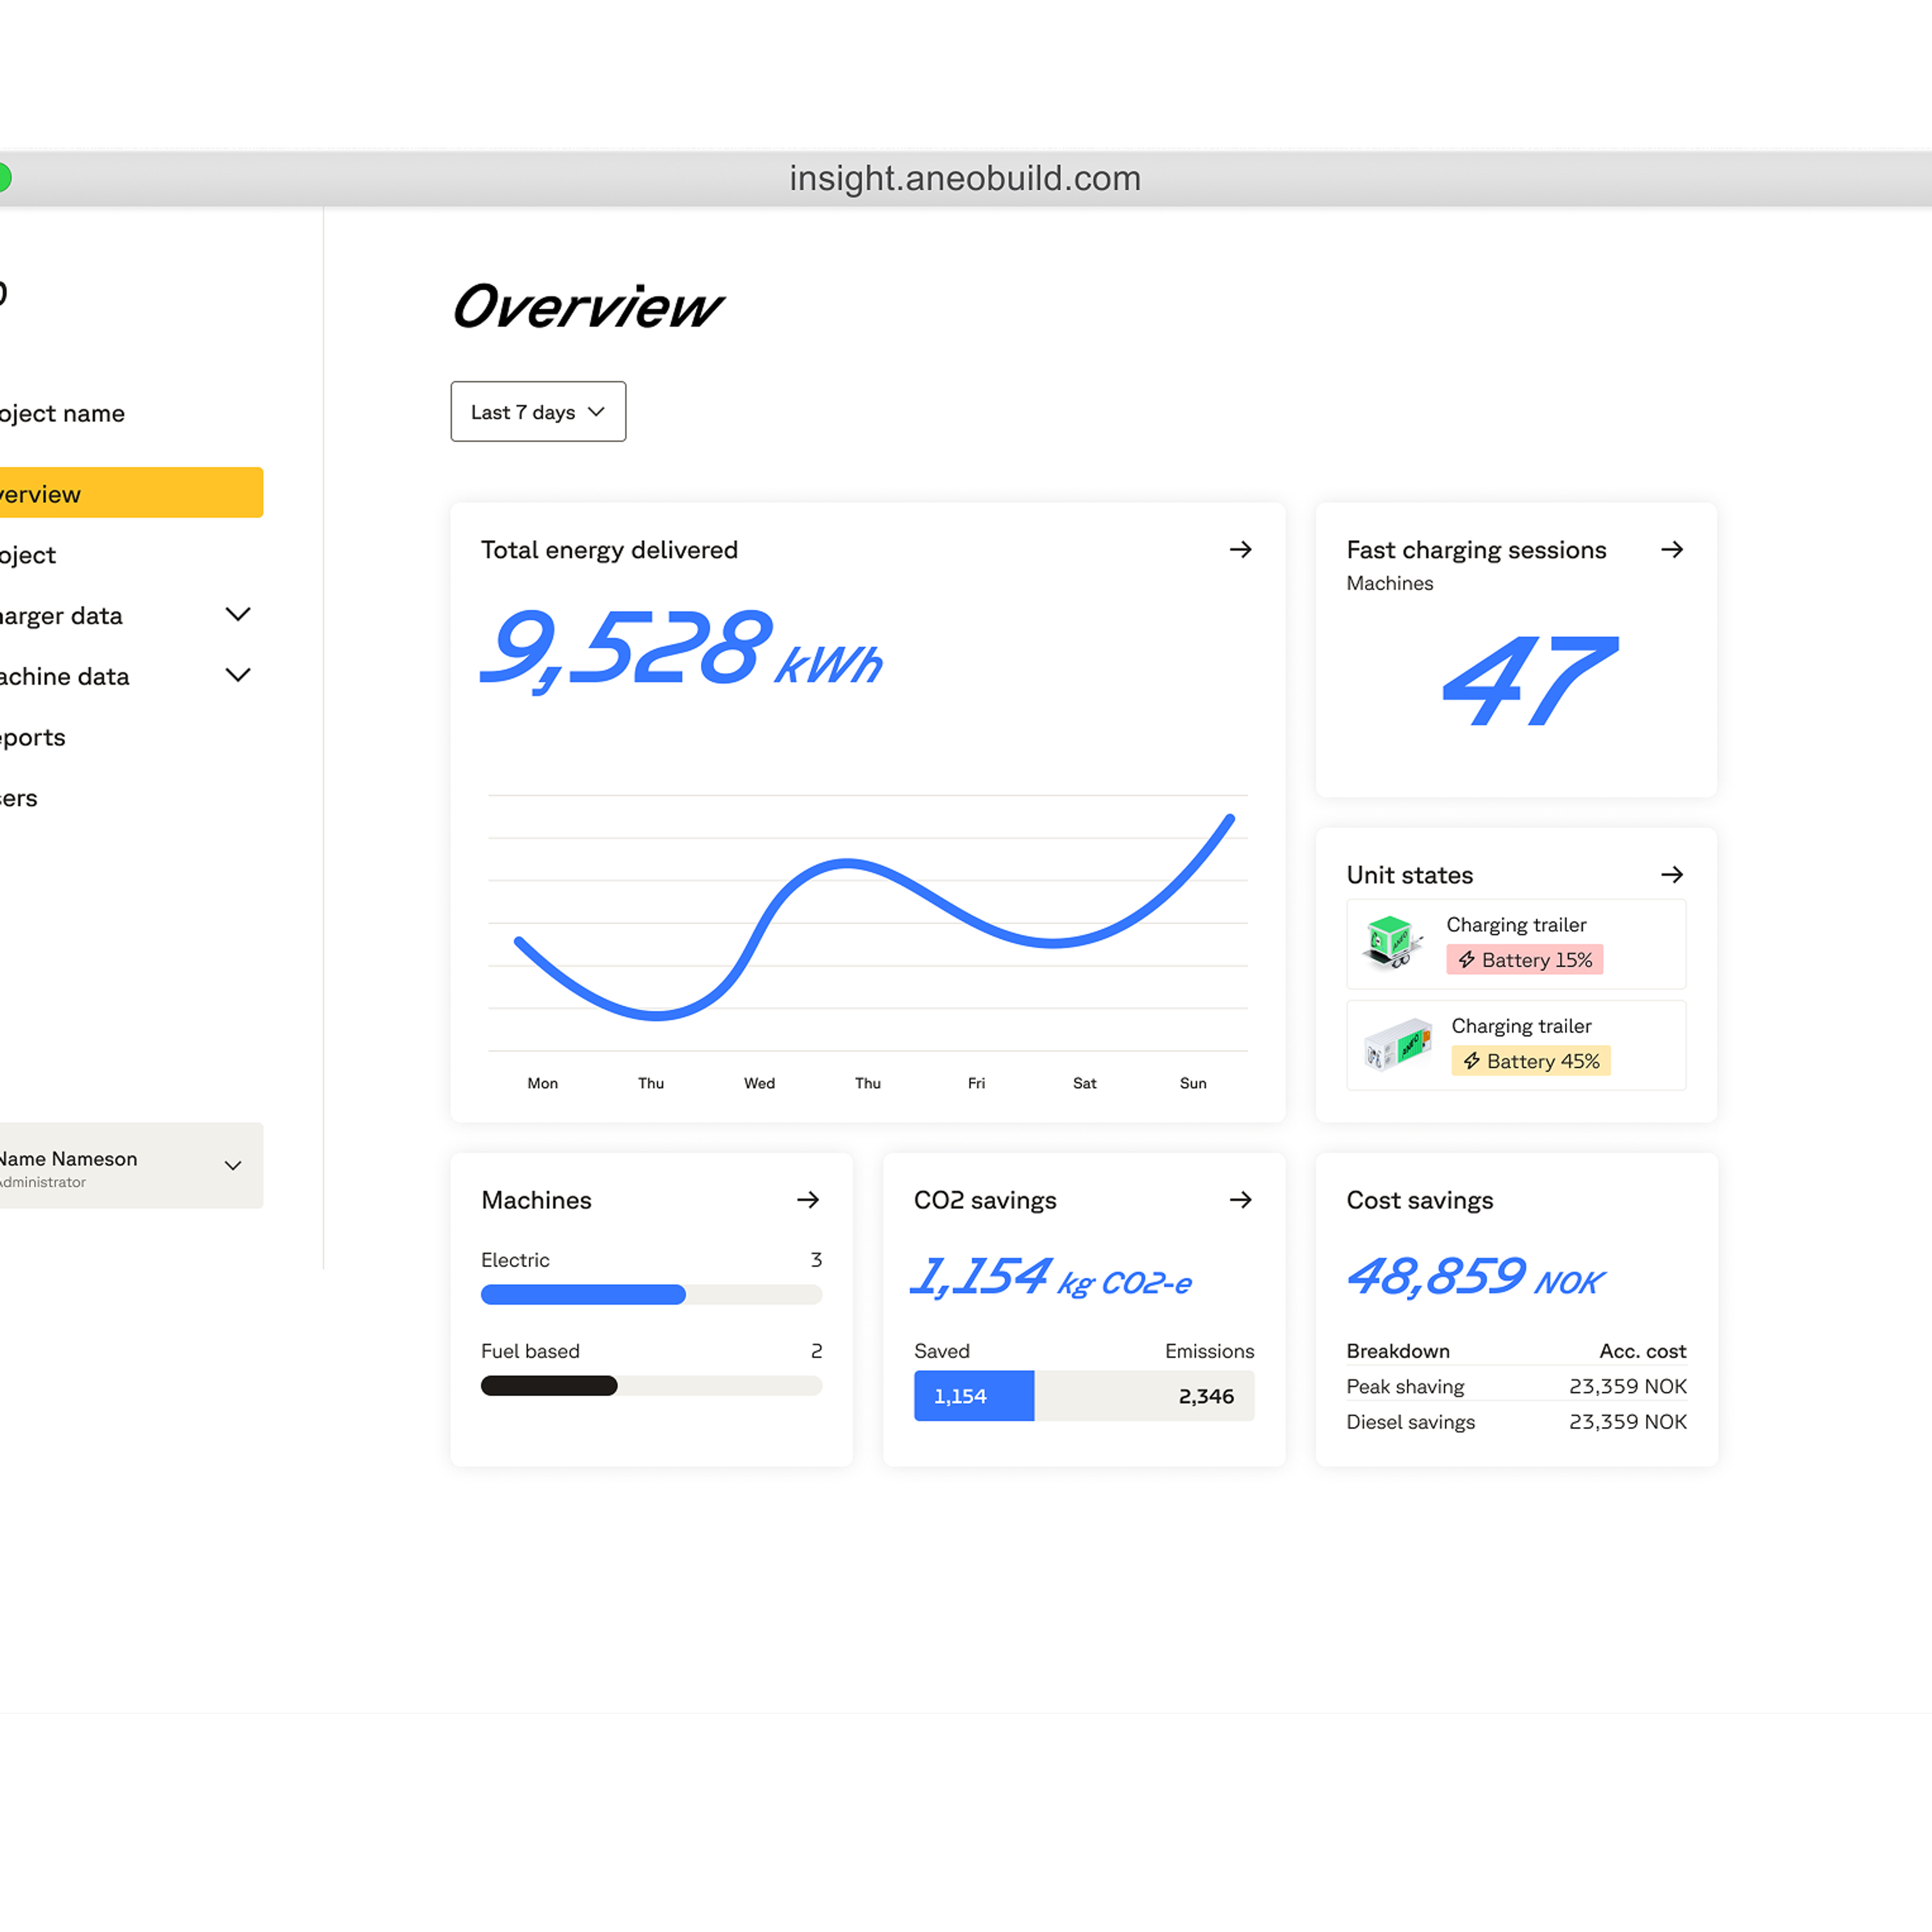Image resolution: width=1932 pixels, height=1932 pixels.
Task: Click grey trailer icon with Battery 45%
Action: 1397,1044
